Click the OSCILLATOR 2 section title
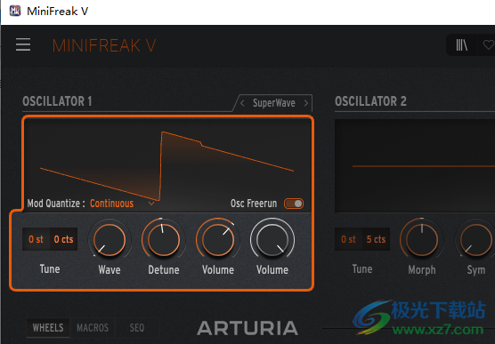This screenshot has width=495, height=344. pos(370,101)
